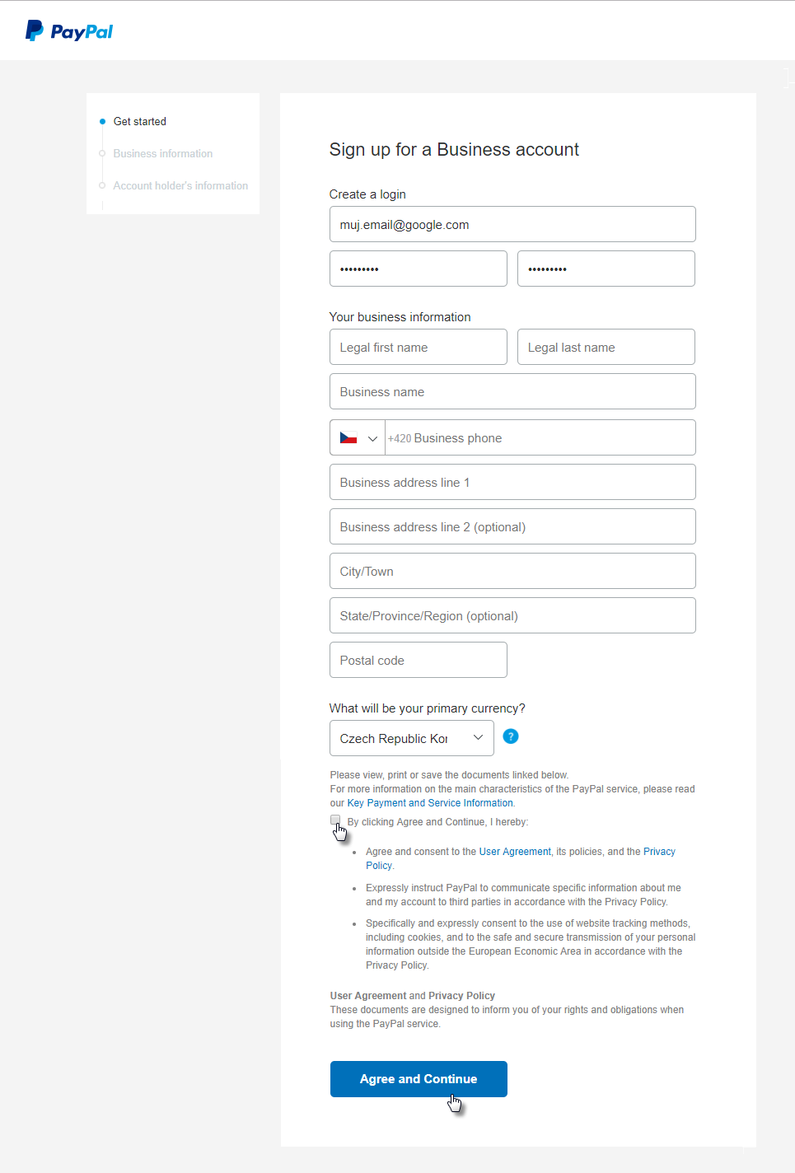Viewport: 795px width, 1173px height.
Task: Open the User Agreement link
Action: 515,852
